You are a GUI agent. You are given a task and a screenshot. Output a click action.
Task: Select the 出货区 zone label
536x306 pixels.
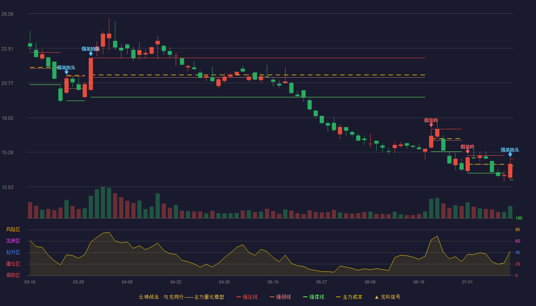coord(13,241)
